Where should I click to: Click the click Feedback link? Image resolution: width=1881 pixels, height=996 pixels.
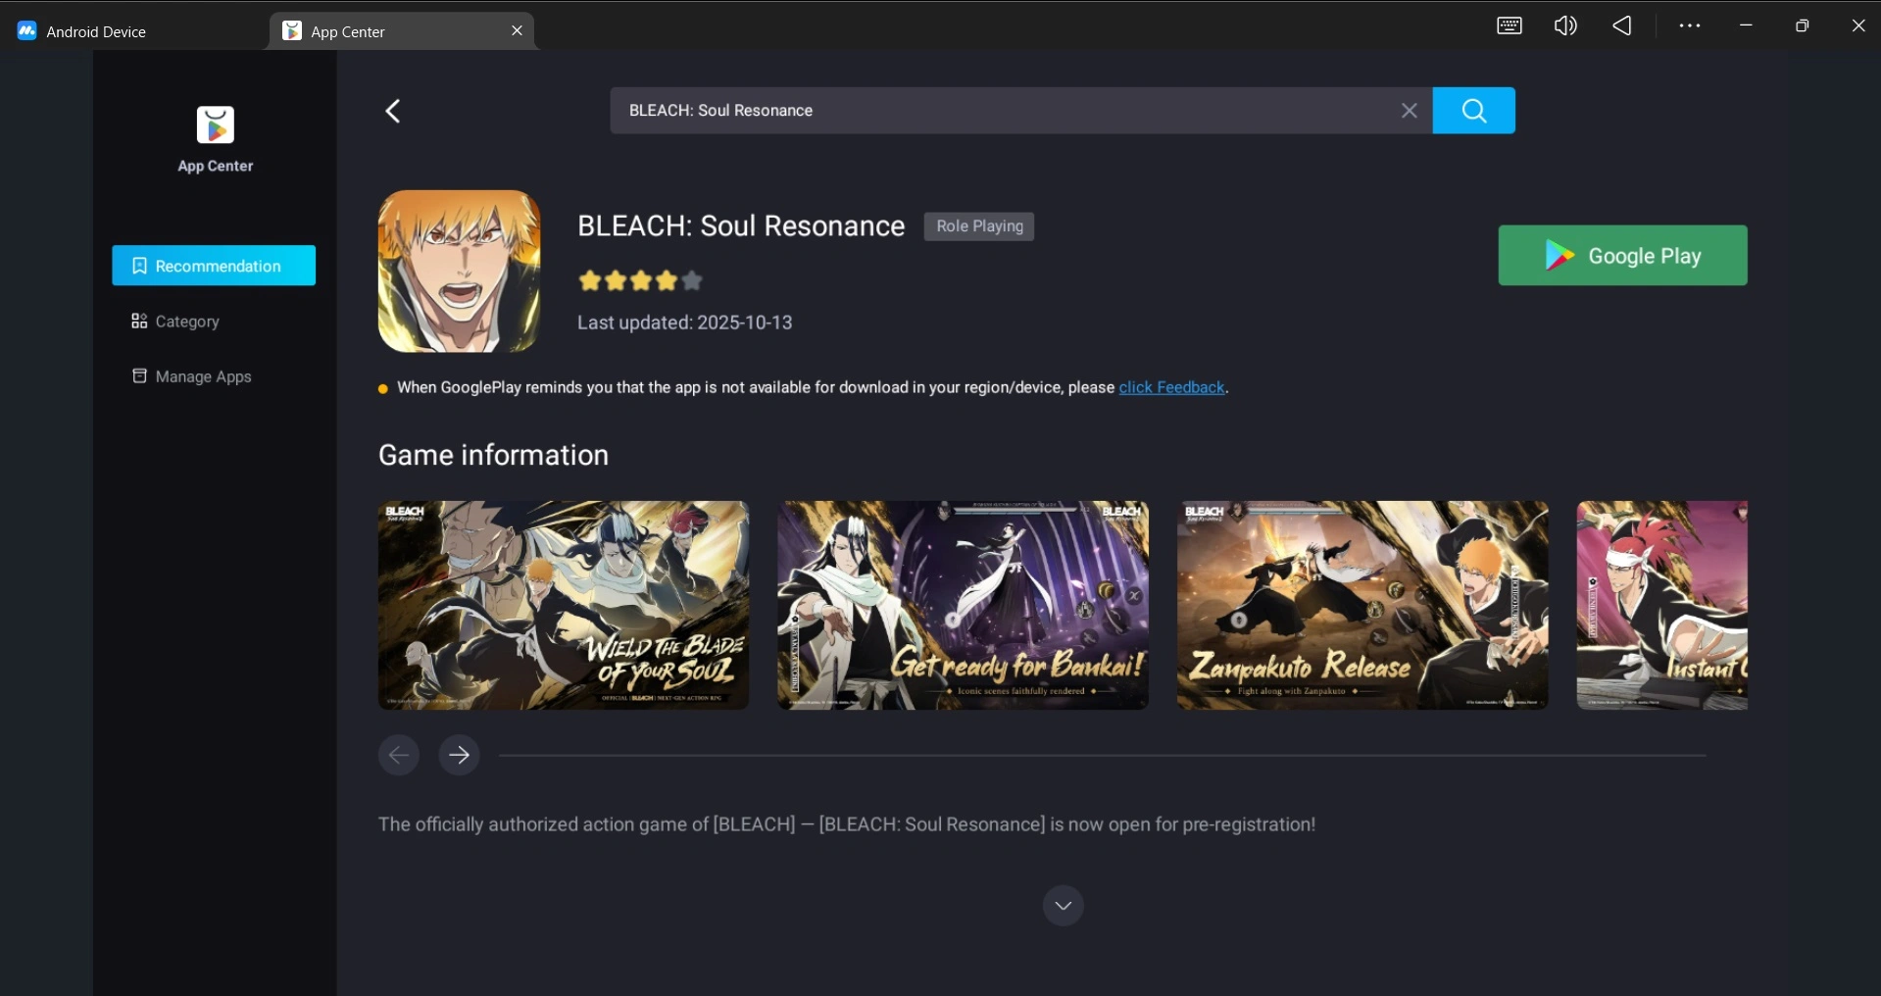pos(1171,387)
